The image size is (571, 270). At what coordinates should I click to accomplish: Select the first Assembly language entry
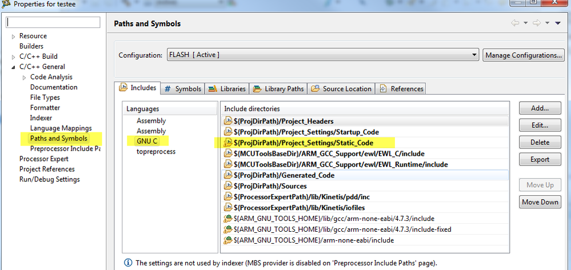[151, 121]
